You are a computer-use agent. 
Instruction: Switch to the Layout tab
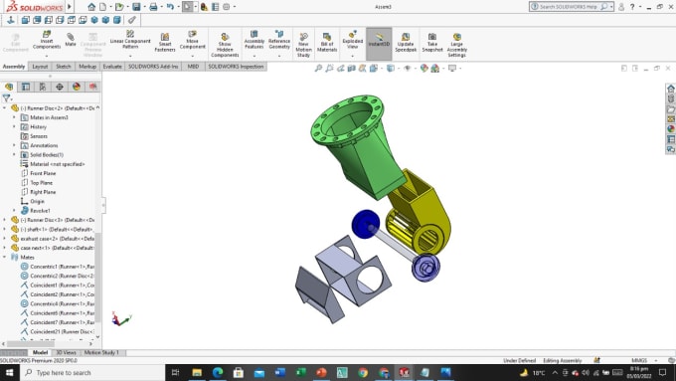[40, 67]
